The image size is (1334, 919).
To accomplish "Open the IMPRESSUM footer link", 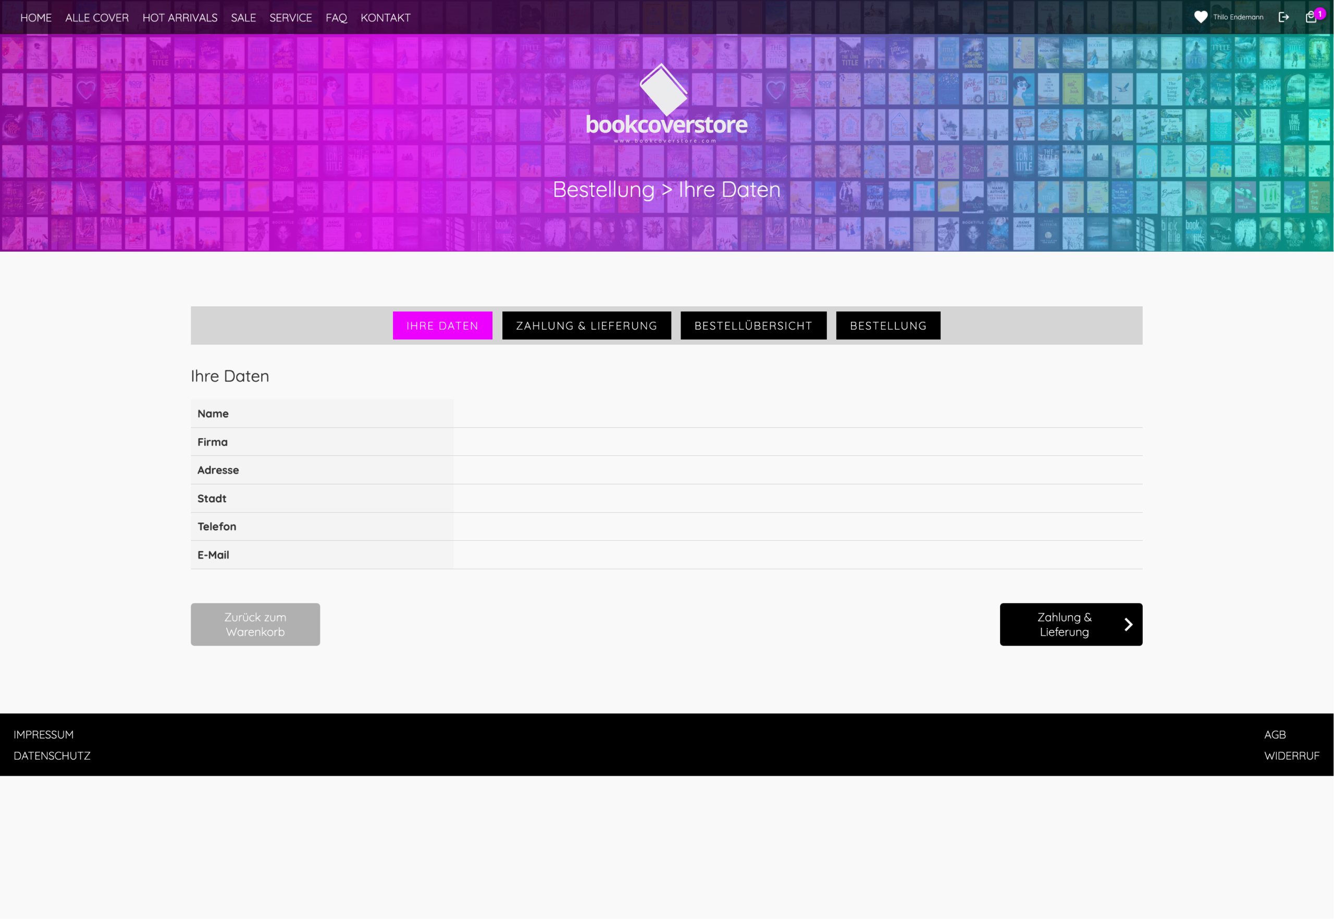I will (44, 734).
